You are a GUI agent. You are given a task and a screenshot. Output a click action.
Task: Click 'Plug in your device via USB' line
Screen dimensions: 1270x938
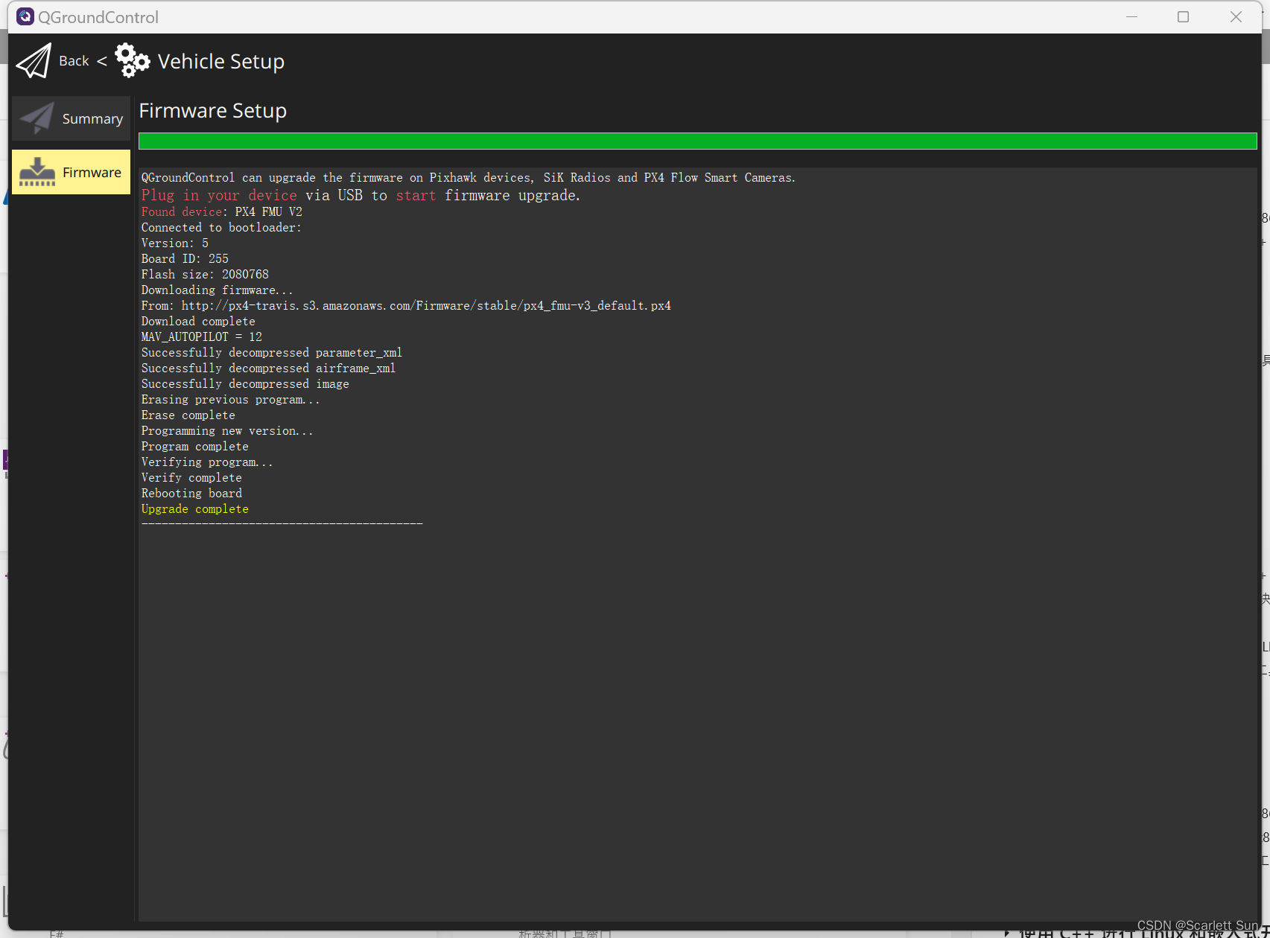click(x=361, y=195)
